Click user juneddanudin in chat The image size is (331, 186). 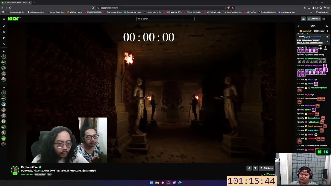tap(311, 59)
